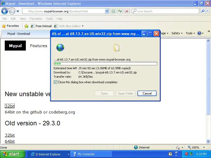
Task: Click the My Computer taskbar button
Action: pos(92,154)
